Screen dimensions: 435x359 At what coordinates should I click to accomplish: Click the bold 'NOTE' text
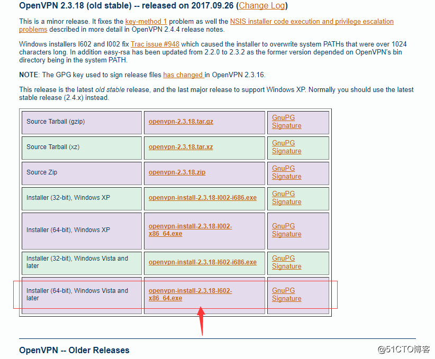pos(29,75)
